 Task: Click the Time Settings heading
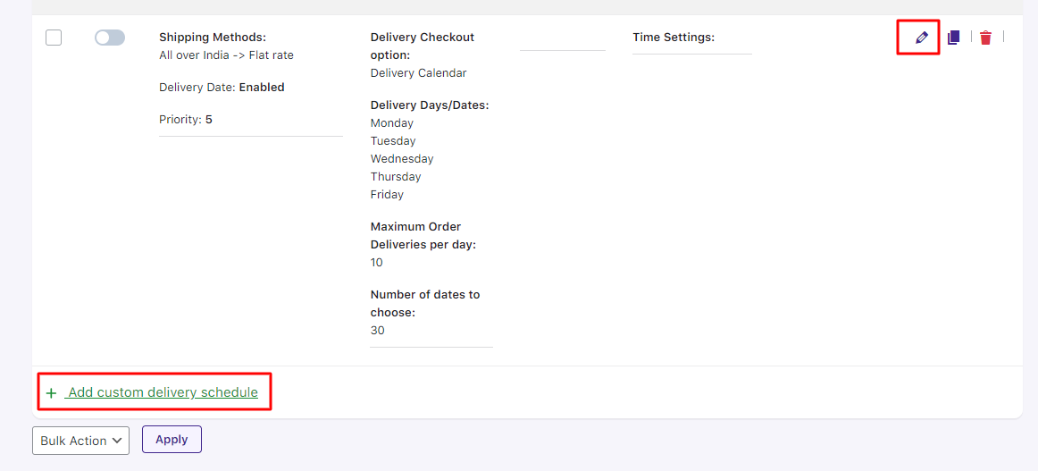[x=674, y=38]
